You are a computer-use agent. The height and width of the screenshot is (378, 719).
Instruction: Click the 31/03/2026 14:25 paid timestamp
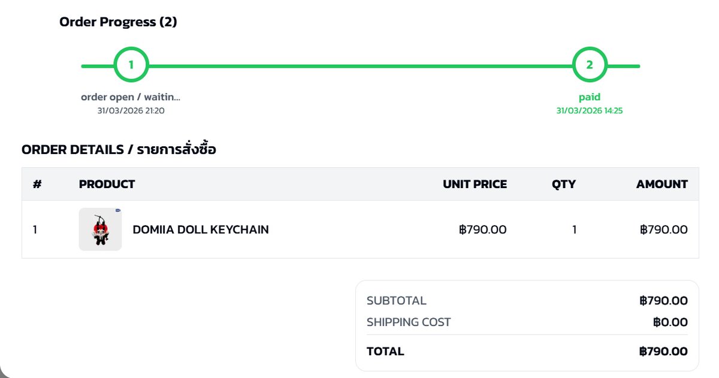click(590, 111)
